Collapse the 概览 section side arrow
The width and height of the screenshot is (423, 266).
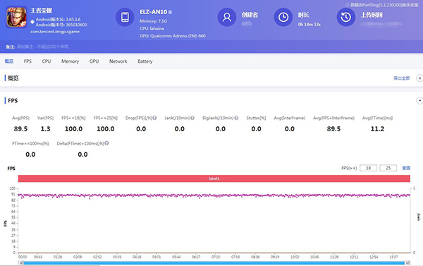click(419, 78)
